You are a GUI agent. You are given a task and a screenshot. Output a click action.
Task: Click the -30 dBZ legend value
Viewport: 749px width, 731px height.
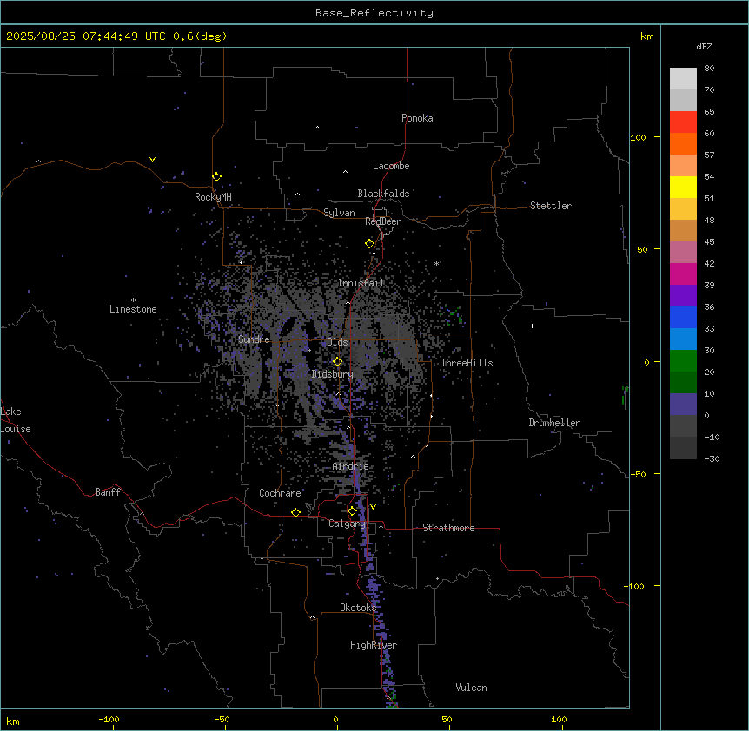tap(712, 458)
